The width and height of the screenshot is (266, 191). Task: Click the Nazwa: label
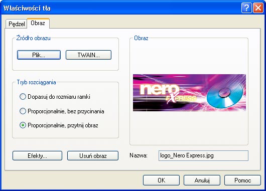pyautogui.click(x=139, y=155)
